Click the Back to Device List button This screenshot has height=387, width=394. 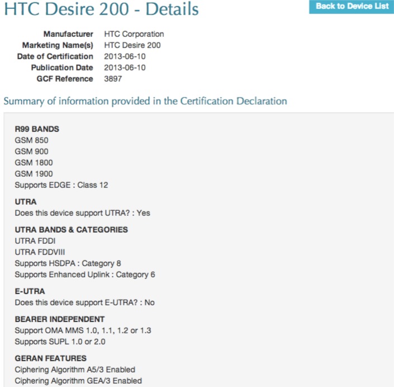[x=352, y=6]
